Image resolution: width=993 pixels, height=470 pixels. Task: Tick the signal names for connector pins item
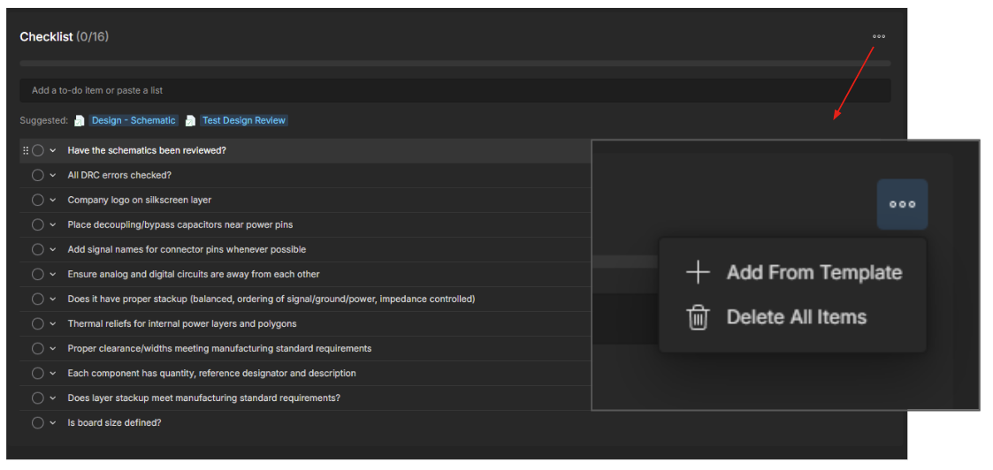pos(38,249)
